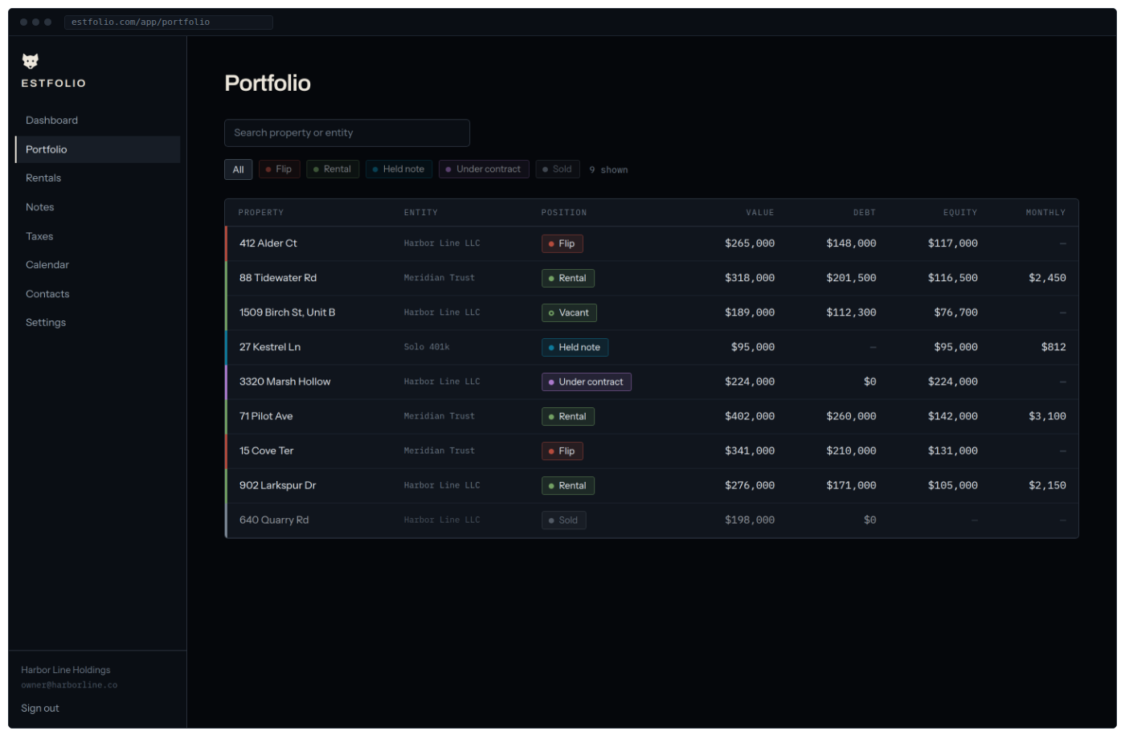Click the Solo 401k entity
The image size is (1125, 747).
[427, 347]
